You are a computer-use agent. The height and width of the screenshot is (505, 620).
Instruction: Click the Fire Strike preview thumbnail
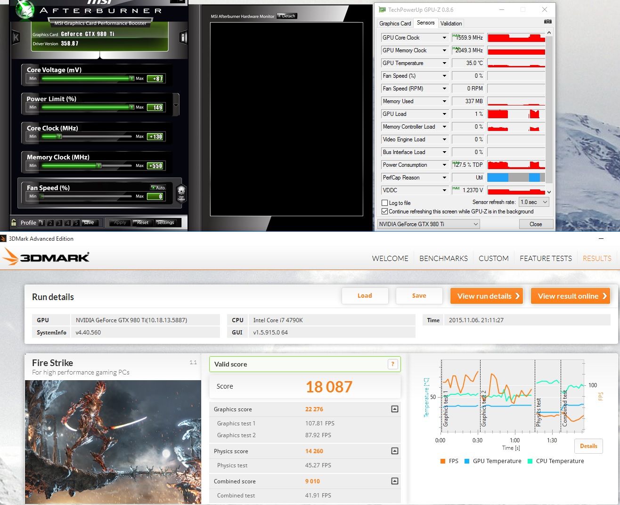(113, 442)
